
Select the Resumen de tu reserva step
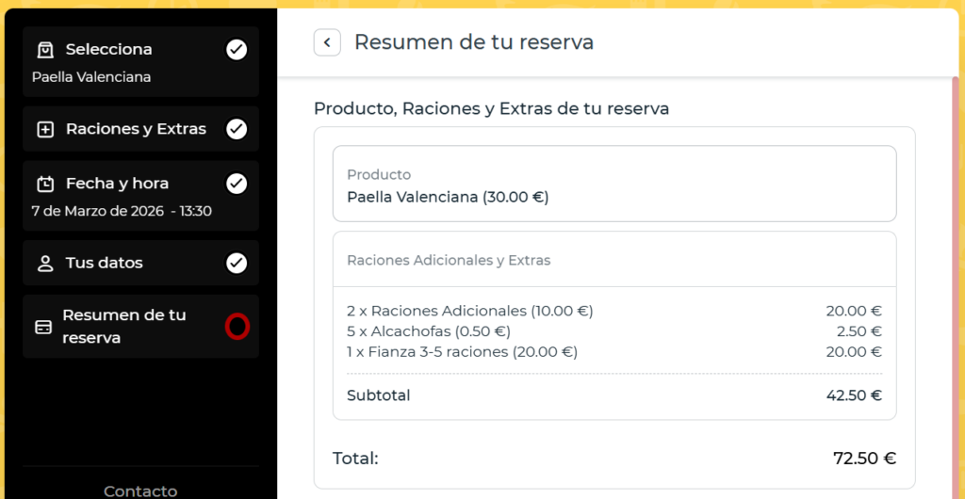tap(124, 326)
